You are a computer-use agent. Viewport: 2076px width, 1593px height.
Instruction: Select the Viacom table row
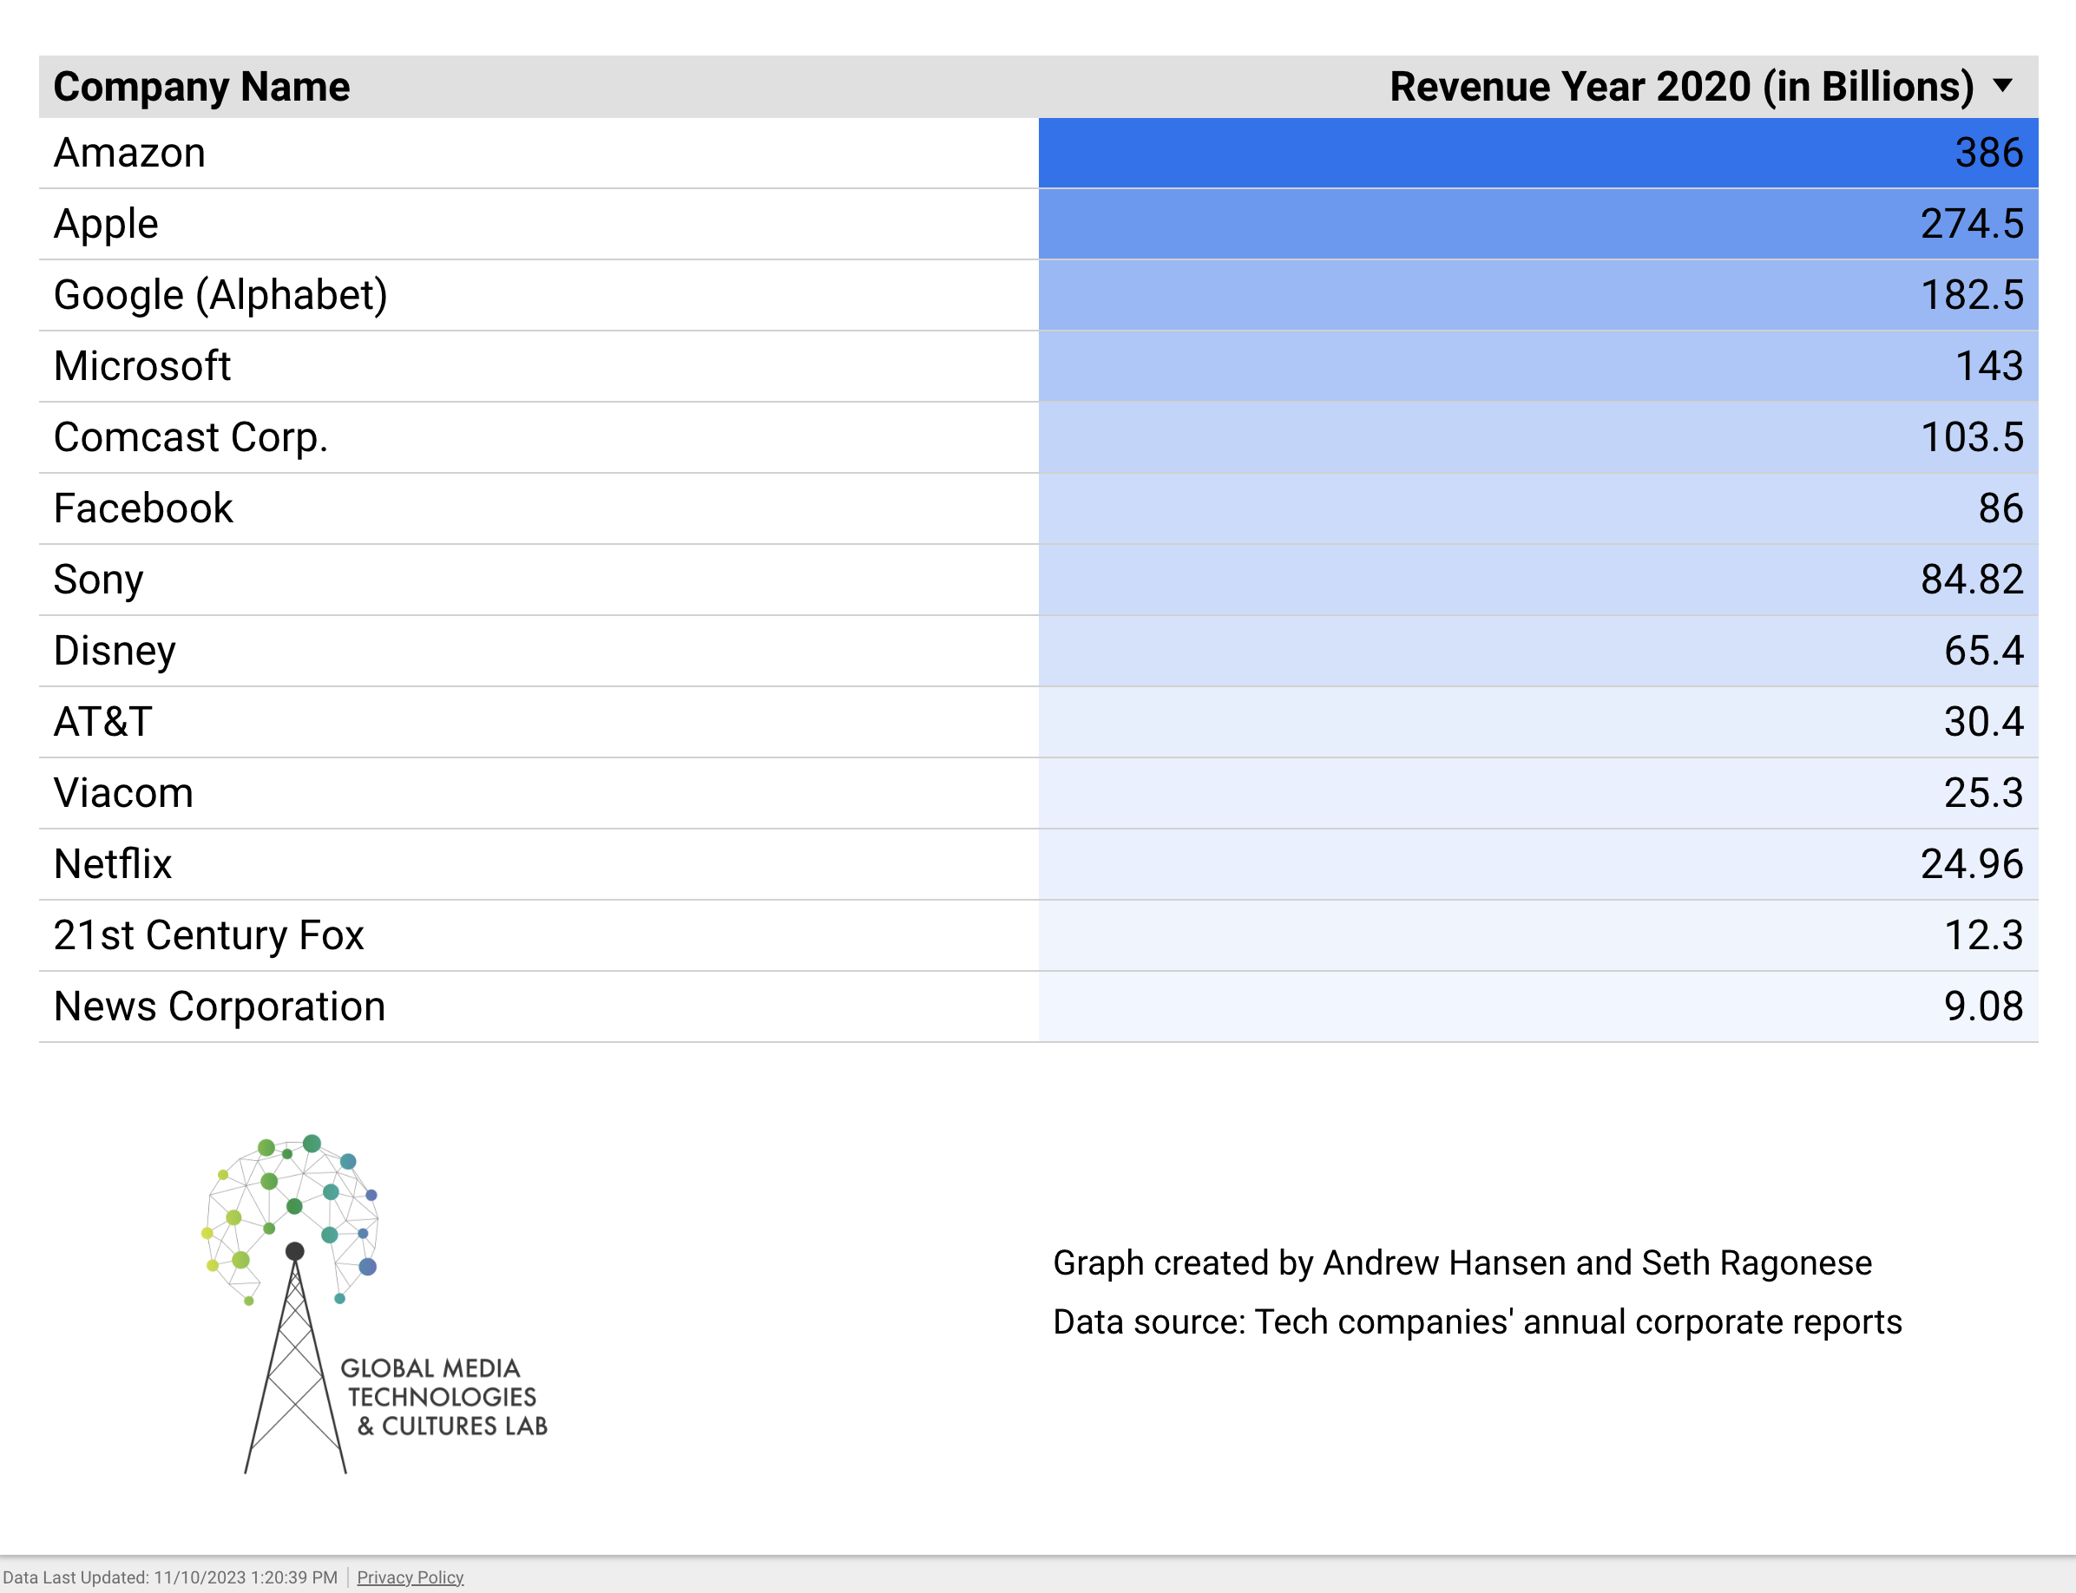click(x=123, y=793)
